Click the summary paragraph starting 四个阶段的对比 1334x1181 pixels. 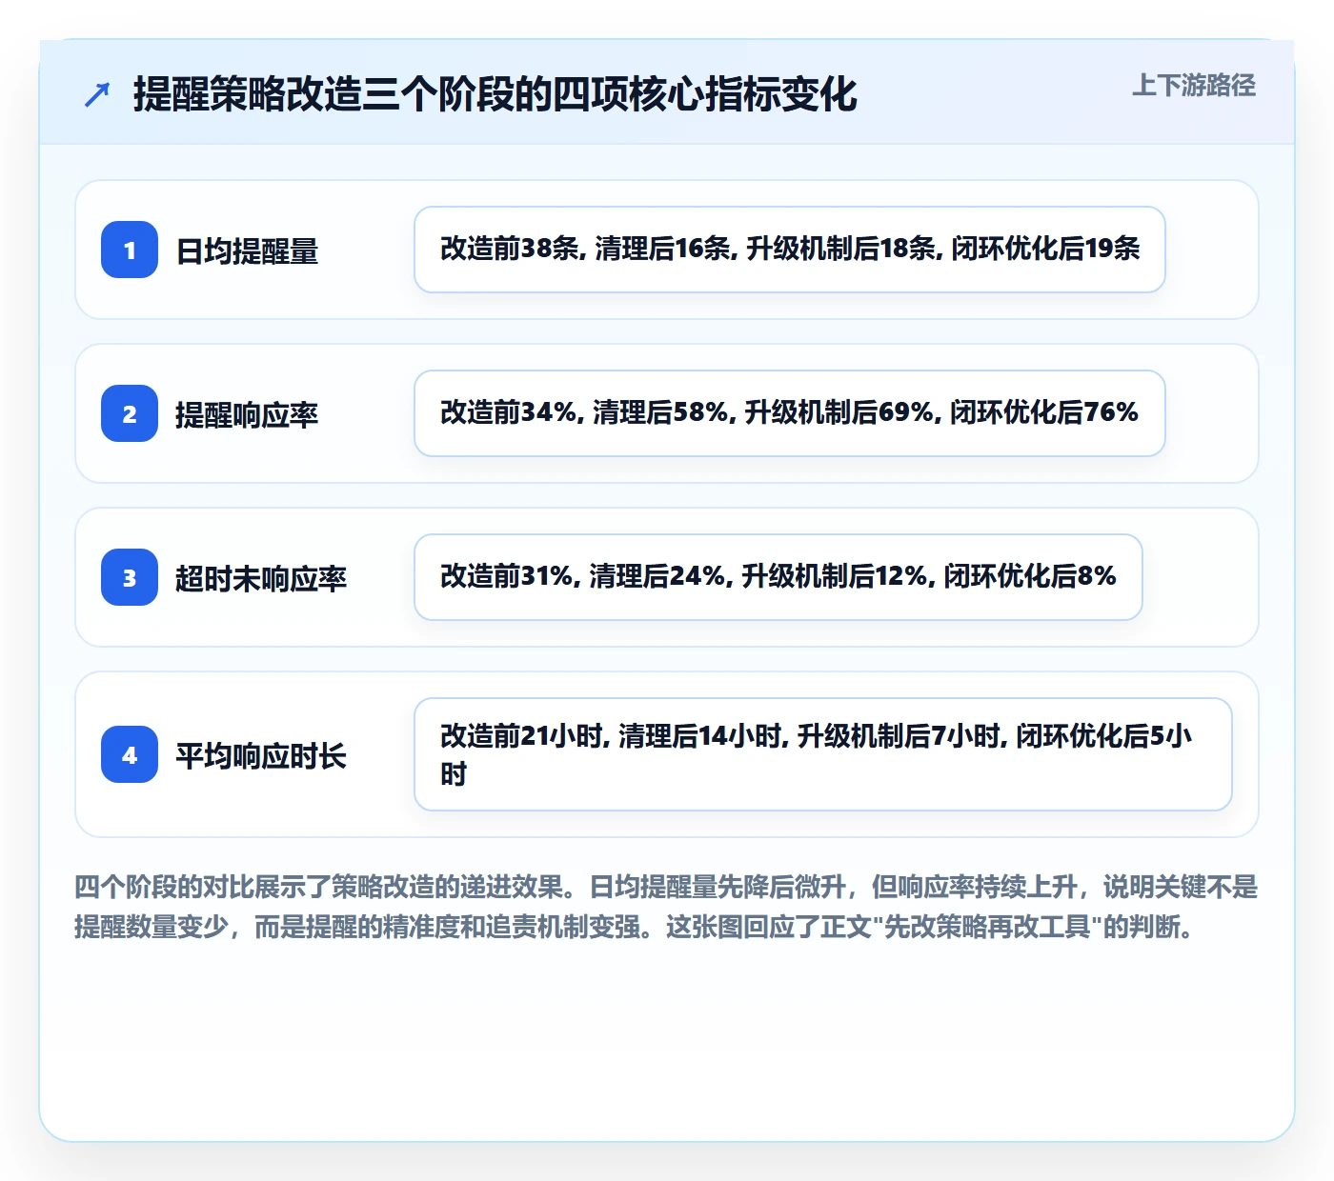[x=667, y=907]
